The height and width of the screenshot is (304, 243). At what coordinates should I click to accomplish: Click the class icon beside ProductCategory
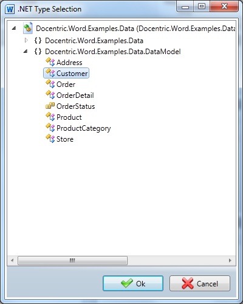[x=50, y=128]
